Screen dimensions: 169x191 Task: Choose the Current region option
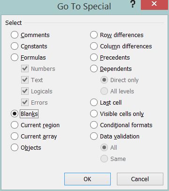[x=15, y=125]
